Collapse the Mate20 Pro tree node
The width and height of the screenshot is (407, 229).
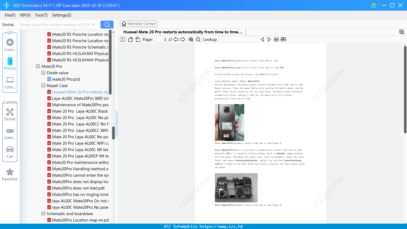pyautogui.click(x=38, y=66)
